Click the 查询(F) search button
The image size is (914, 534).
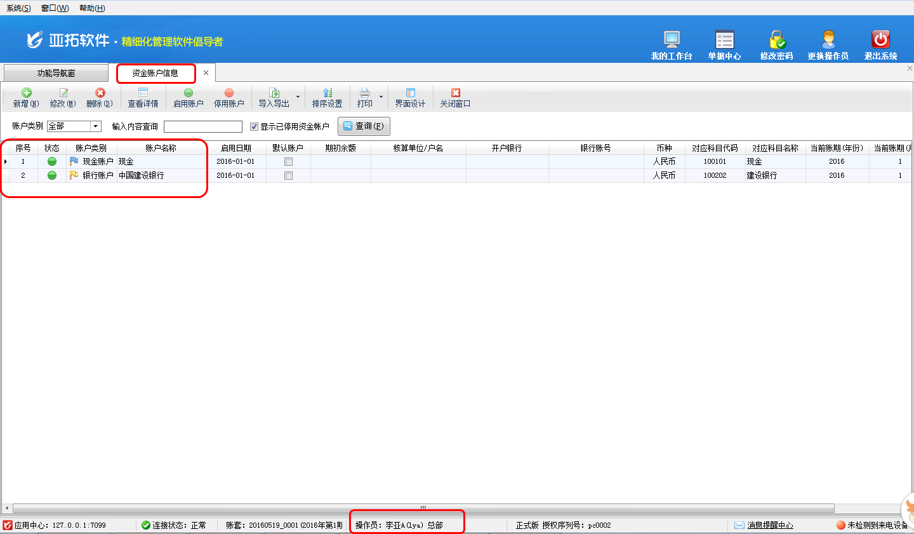click(364, 126)
